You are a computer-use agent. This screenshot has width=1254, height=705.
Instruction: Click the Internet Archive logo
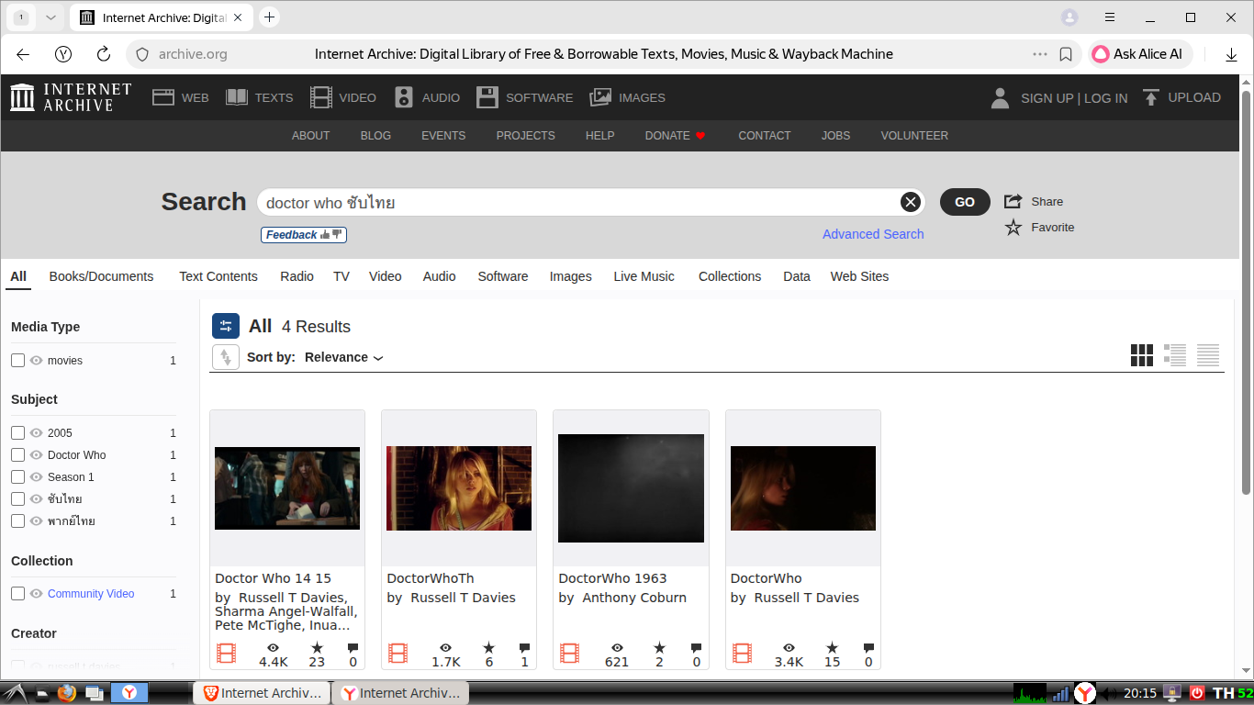coord(71,97)
